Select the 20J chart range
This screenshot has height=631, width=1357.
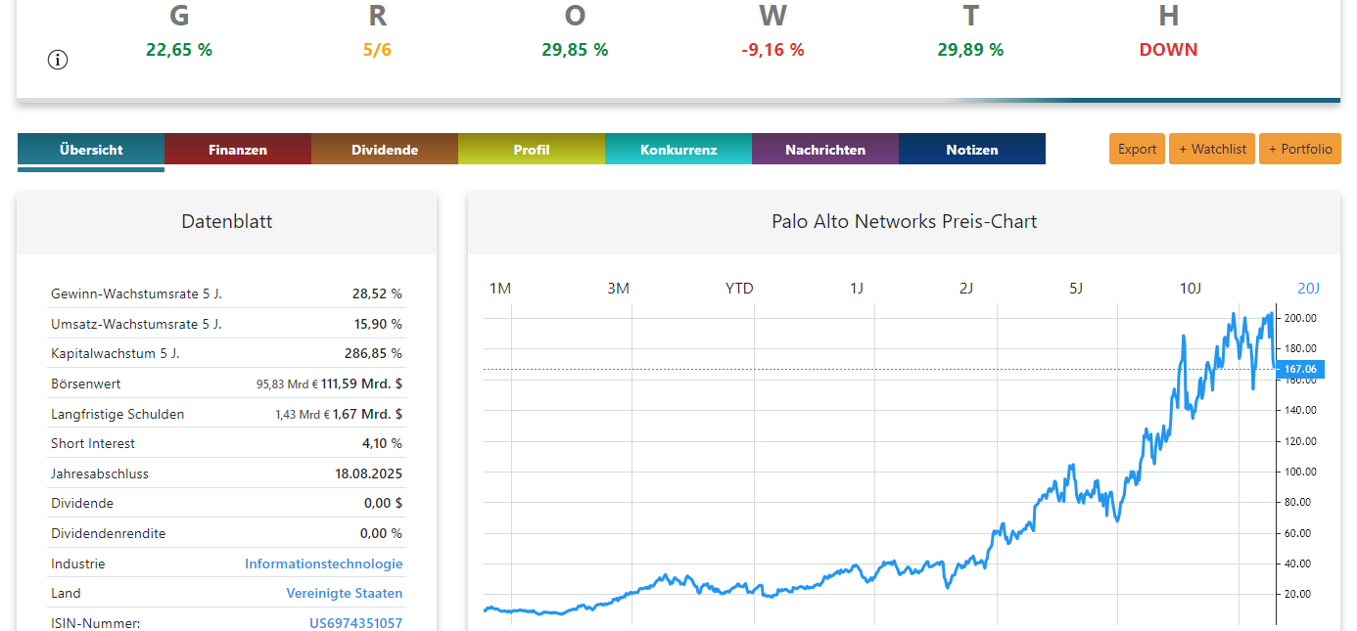tap(1309, 288)
